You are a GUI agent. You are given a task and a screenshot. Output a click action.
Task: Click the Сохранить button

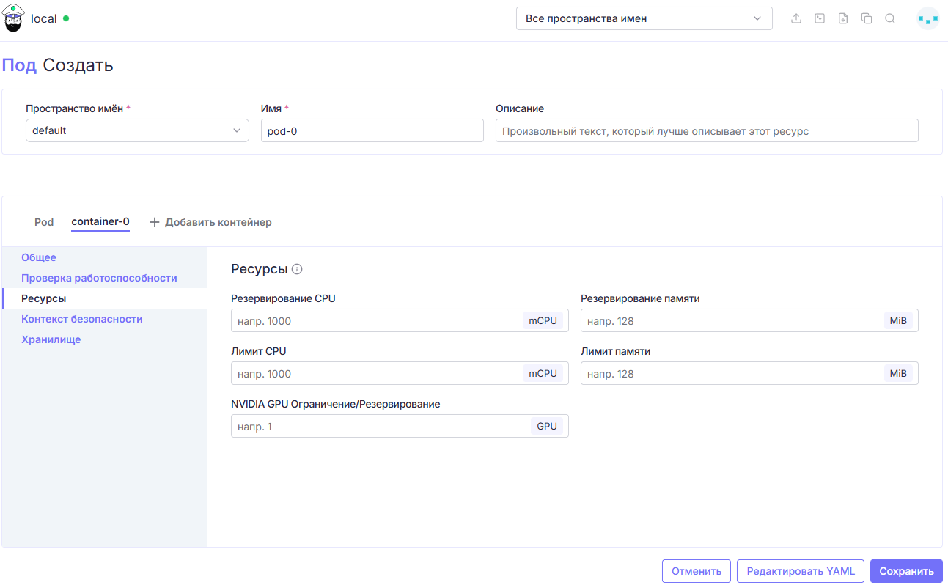(x=906, y=571)
